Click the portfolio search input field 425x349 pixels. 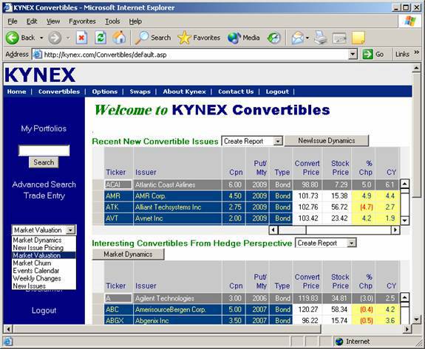pos(44,151)
